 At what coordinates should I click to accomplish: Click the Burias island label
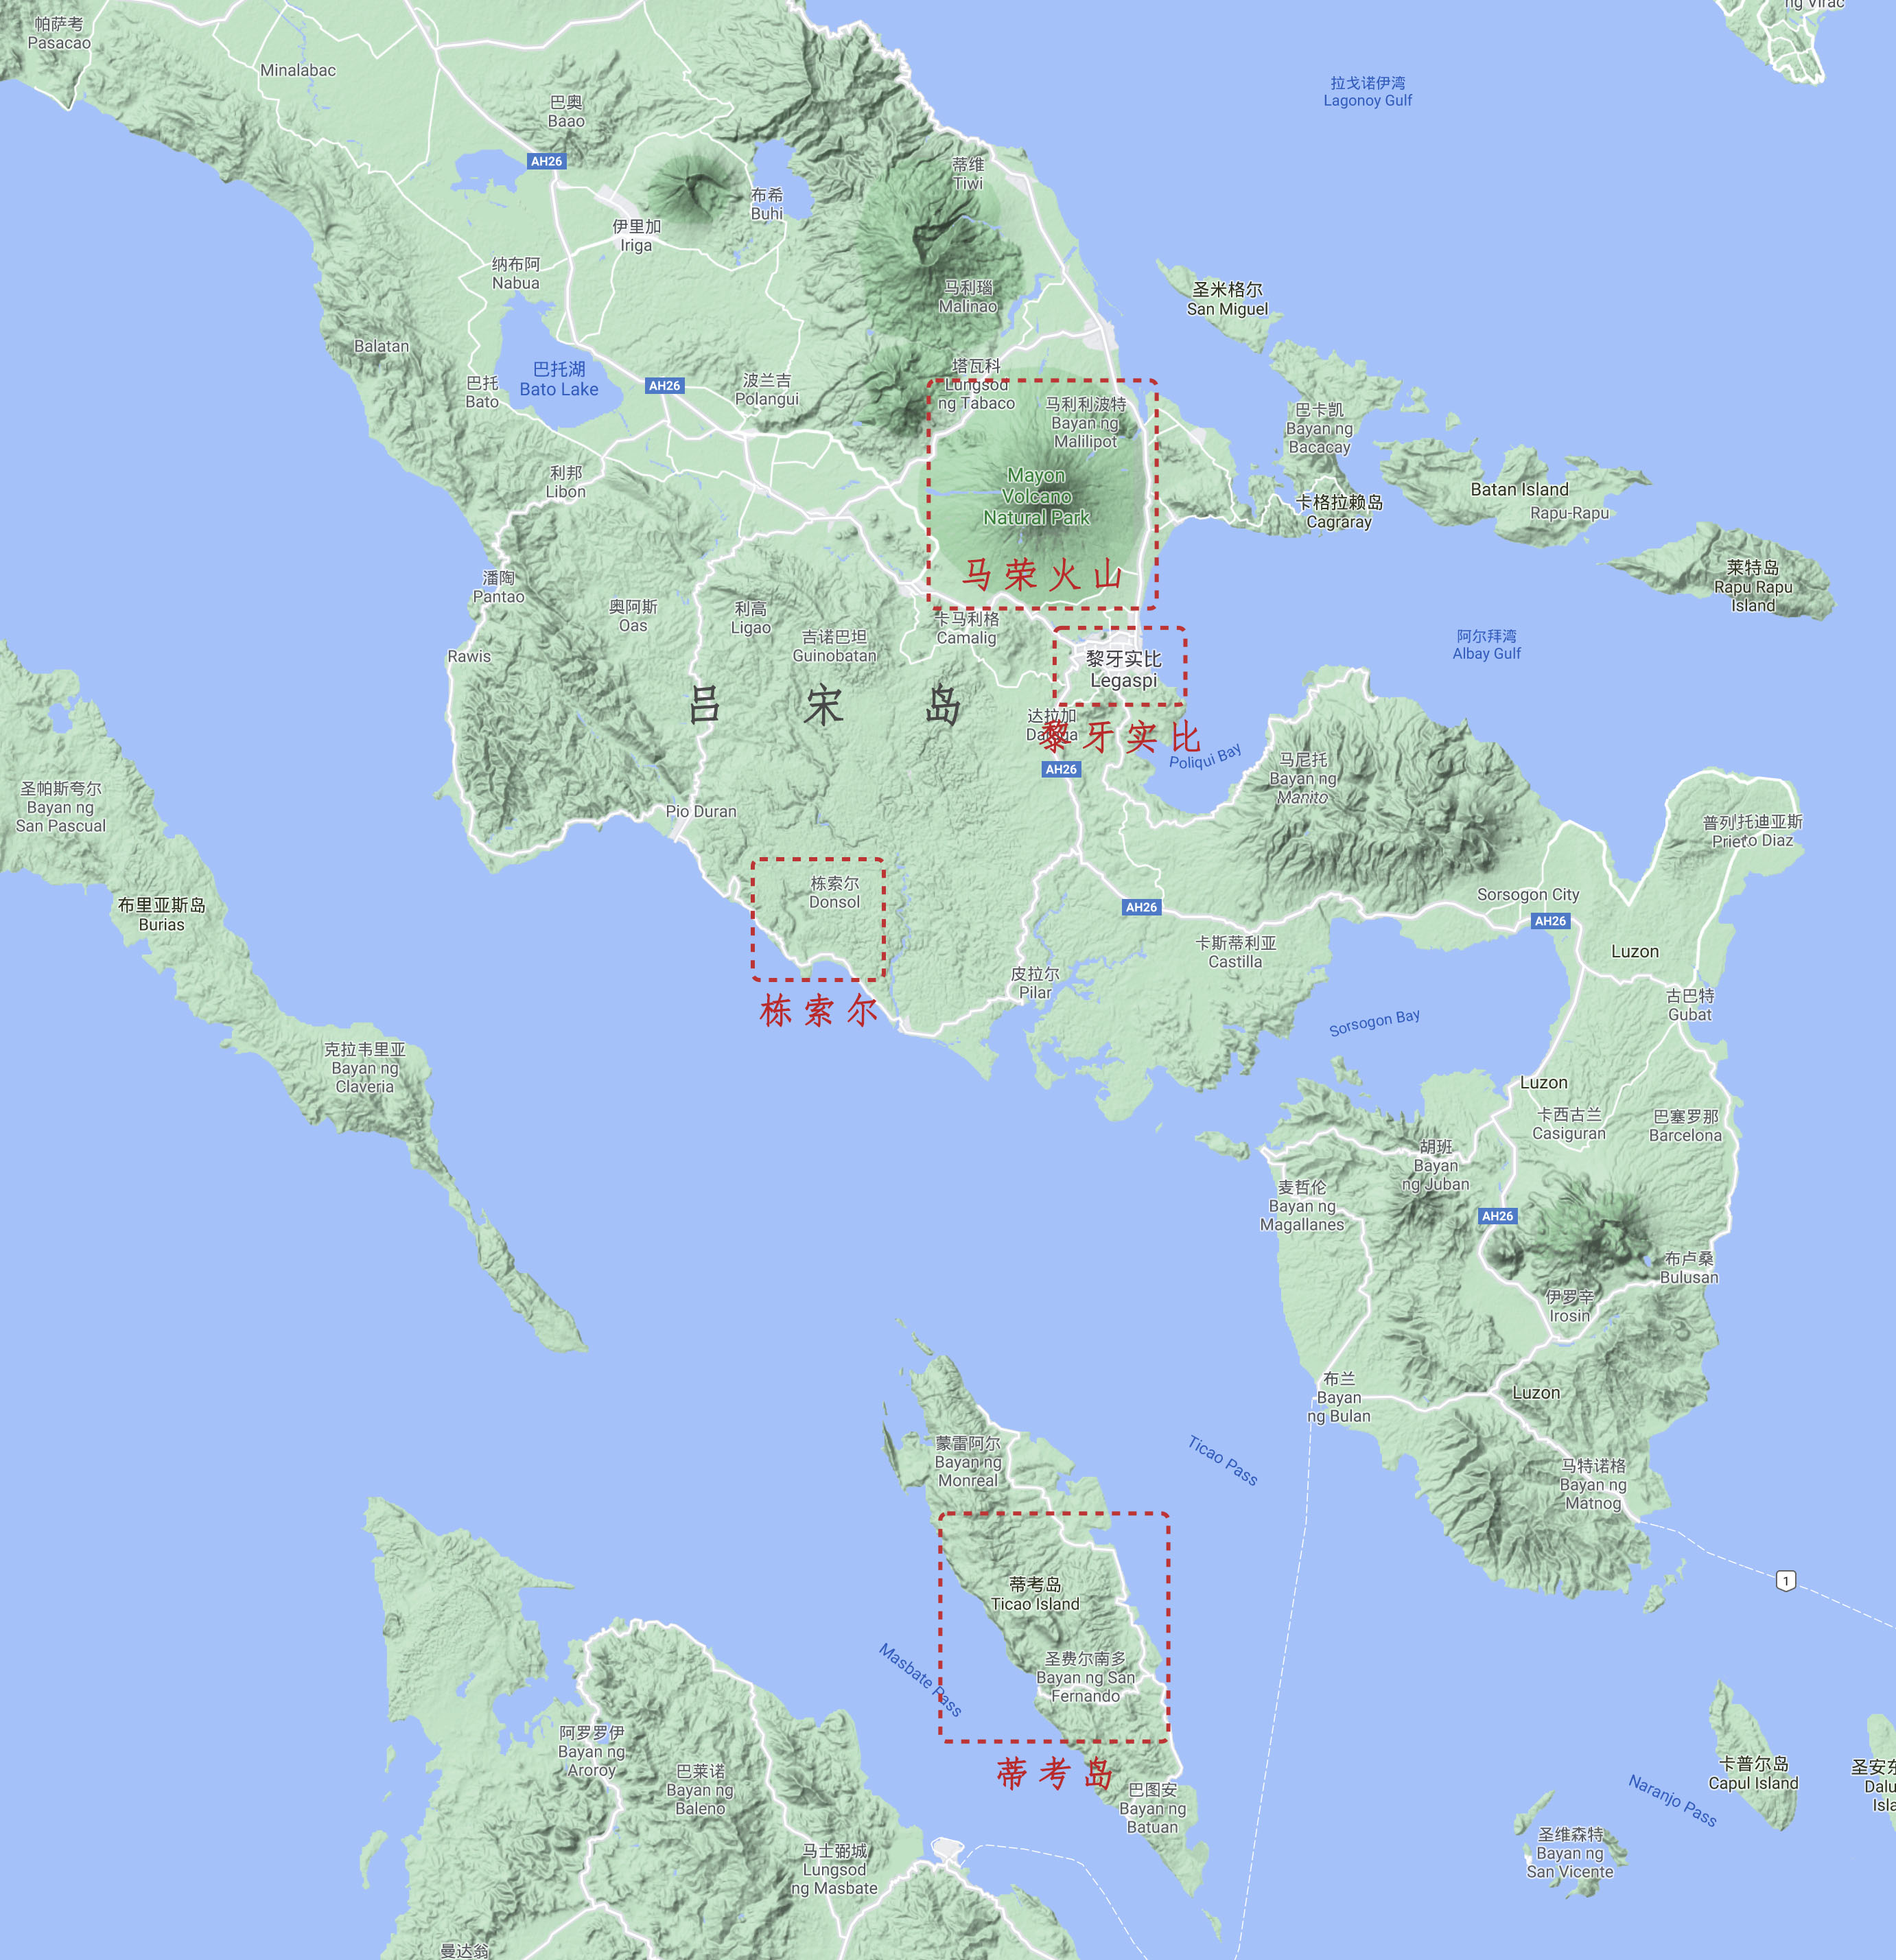(x=161, y=914)
